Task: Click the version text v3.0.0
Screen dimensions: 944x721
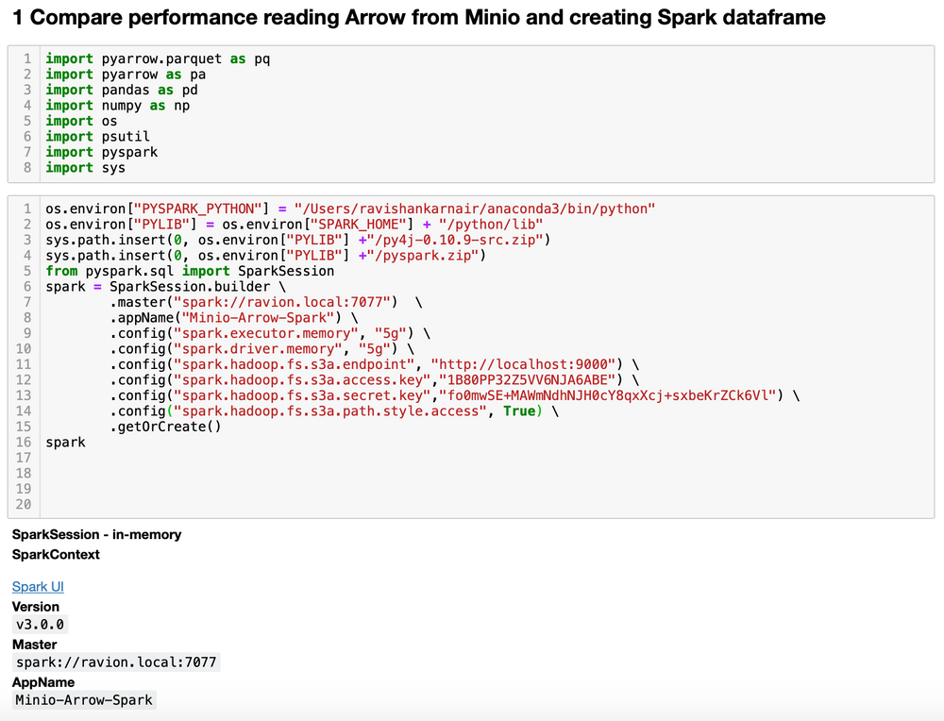Action: [39, 624]
